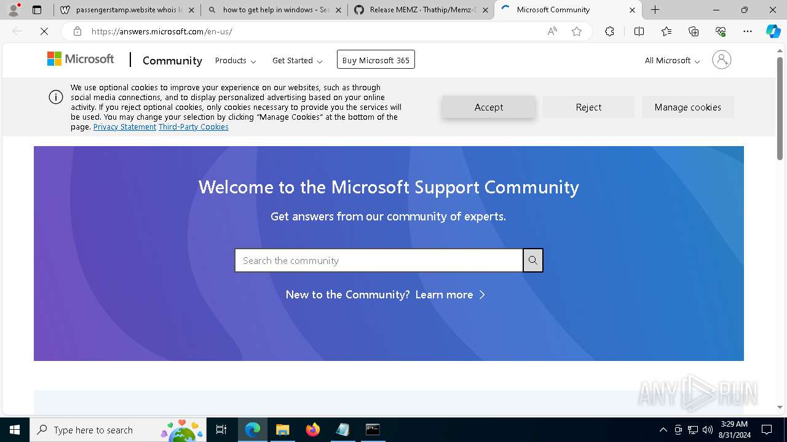The height and width of the screenshot is (442, 787).
Task: Focus the Search the community field
Action: tap(379, 260)
